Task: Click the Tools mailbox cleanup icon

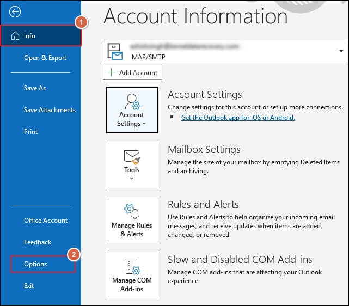Action: coord(132,157)
